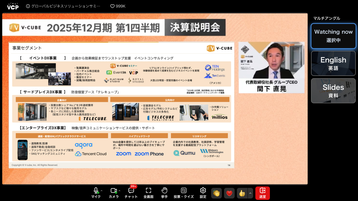Click the 公共向け section header
Viewport: 358px width, 201px height.
(170, 100)
